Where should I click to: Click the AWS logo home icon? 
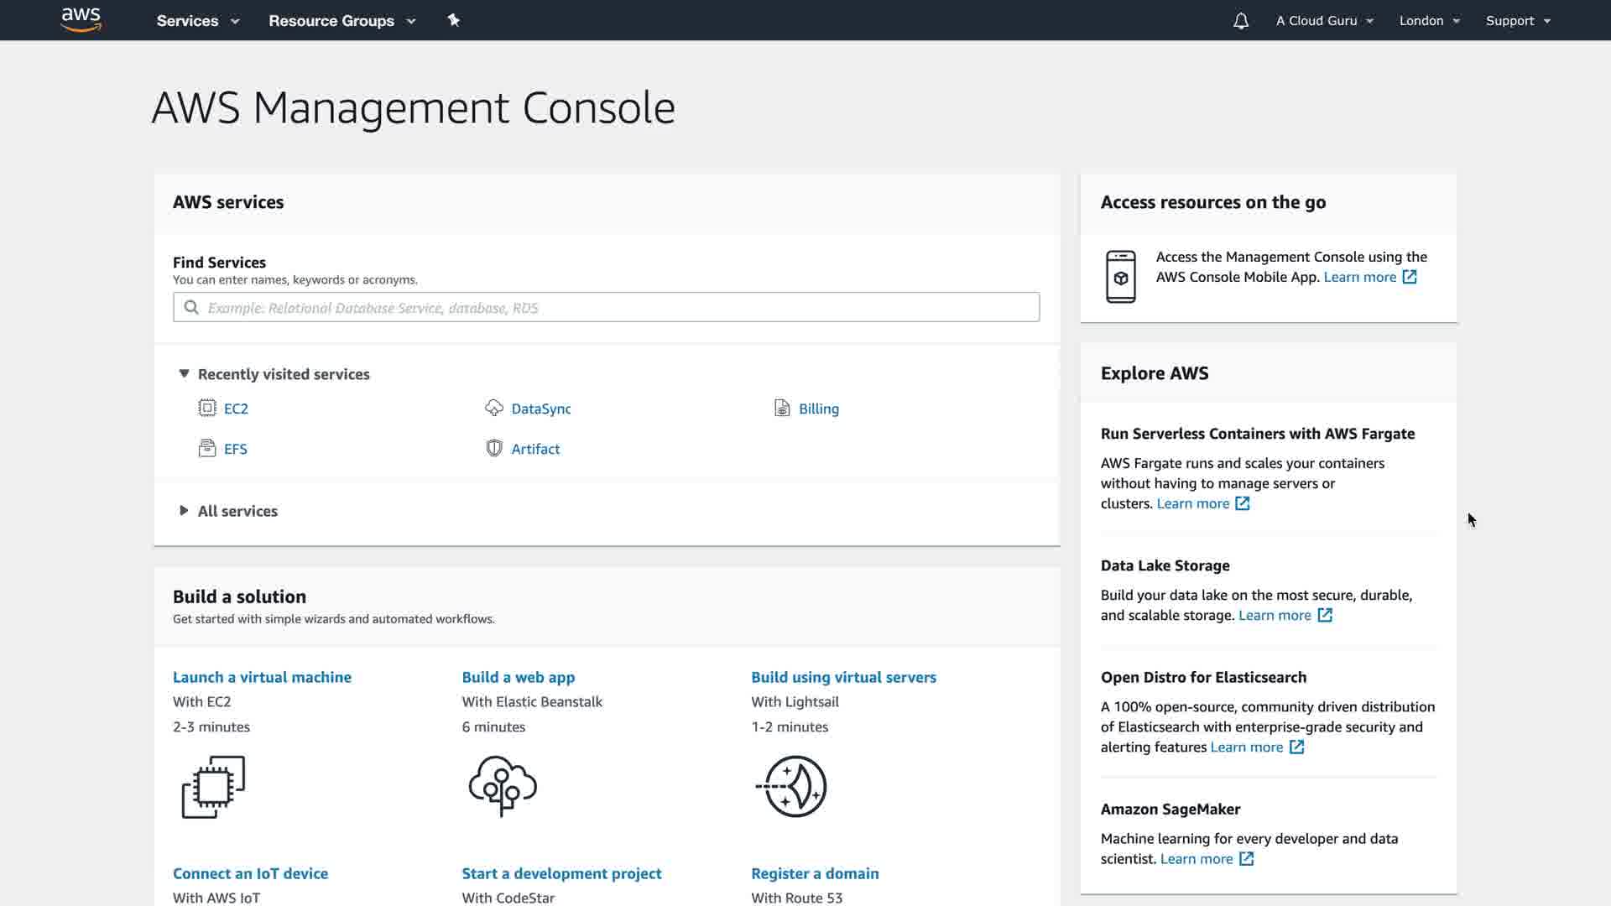point(81,20)
